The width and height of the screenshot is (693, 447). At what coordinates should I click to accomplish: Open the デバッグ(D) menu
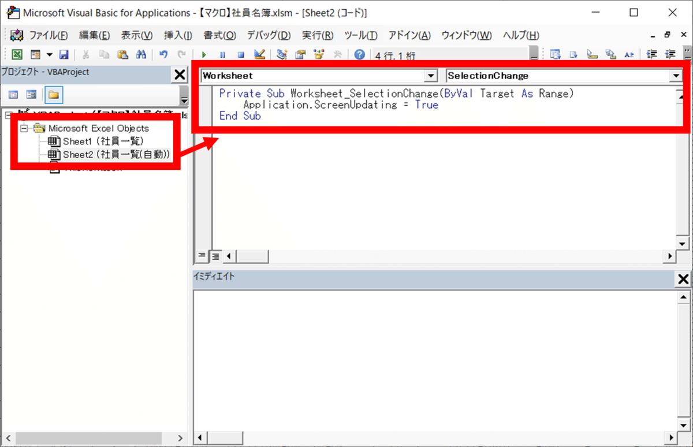click(269, 35)
